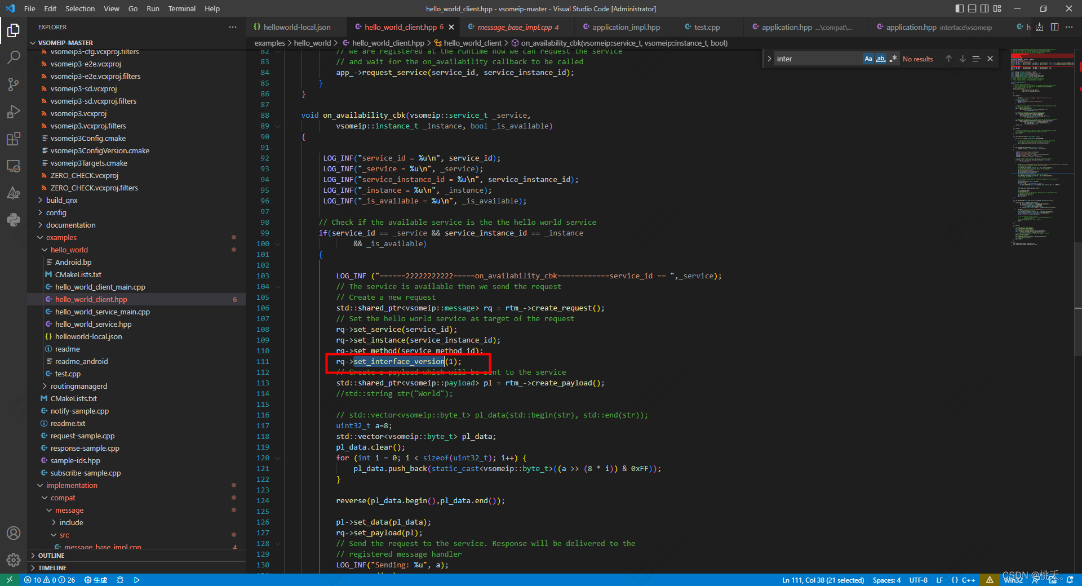Open hello_world_service_main.cpp in explorer
This screenshot has height=586, width=1082.
(102, 312)
